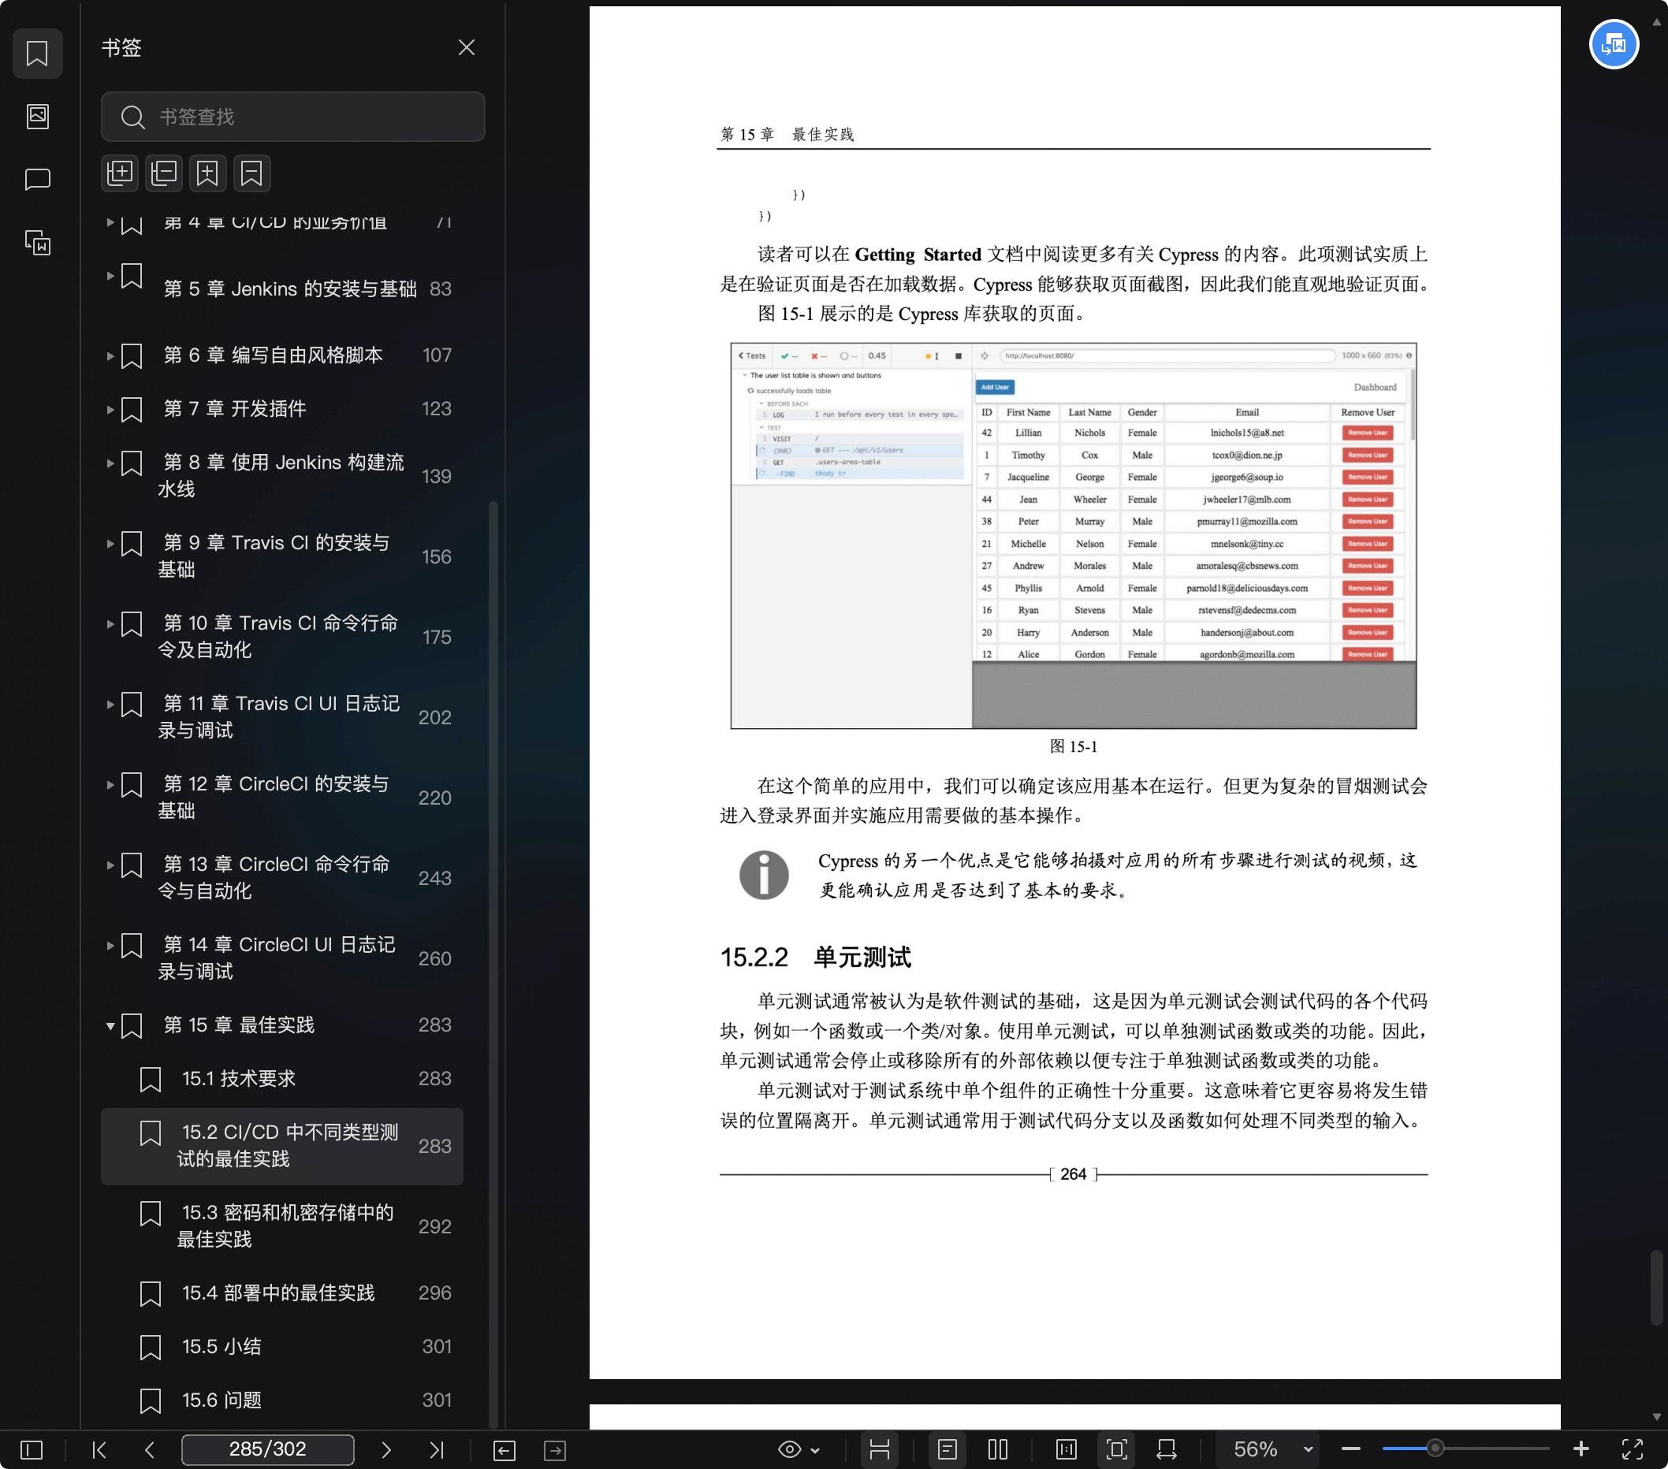Click the zoom out minus icon
The width and height of the screenshot is (1668, 1469).
click(x=1350, y=1449)
